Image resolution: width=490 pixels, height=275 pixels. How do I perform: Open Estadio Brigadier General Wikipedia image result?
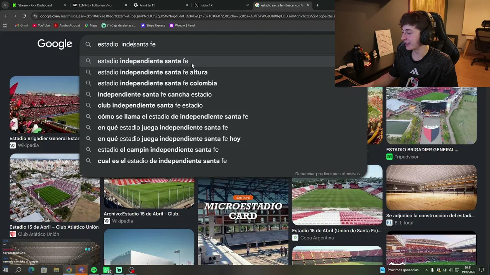[x=44, y=105]
